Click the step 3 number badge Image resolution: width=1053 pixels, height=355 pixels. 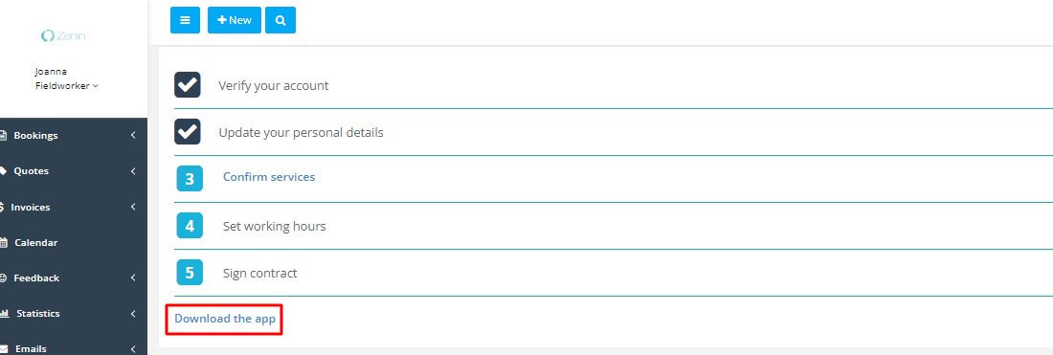pos(190,179)
